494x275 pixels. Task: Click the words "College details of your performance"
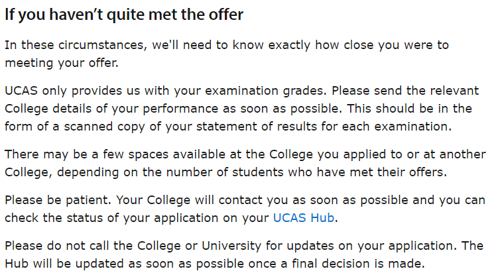[x=111, y=109]
